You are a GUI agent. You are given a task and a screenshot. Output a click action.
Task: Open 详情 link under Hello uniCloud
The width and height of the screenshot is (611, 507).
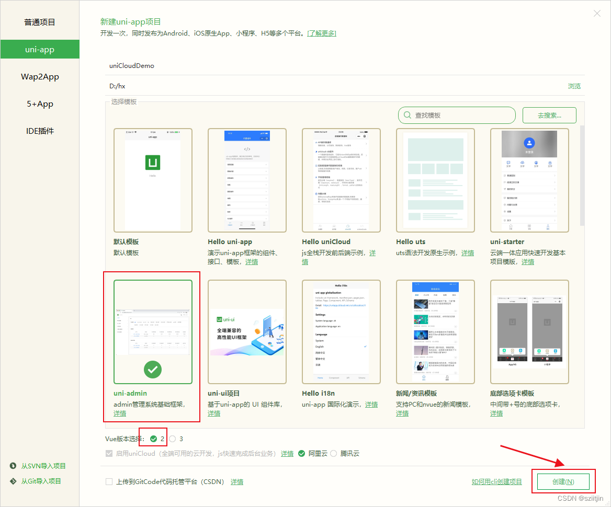click(x=372, y=253)
